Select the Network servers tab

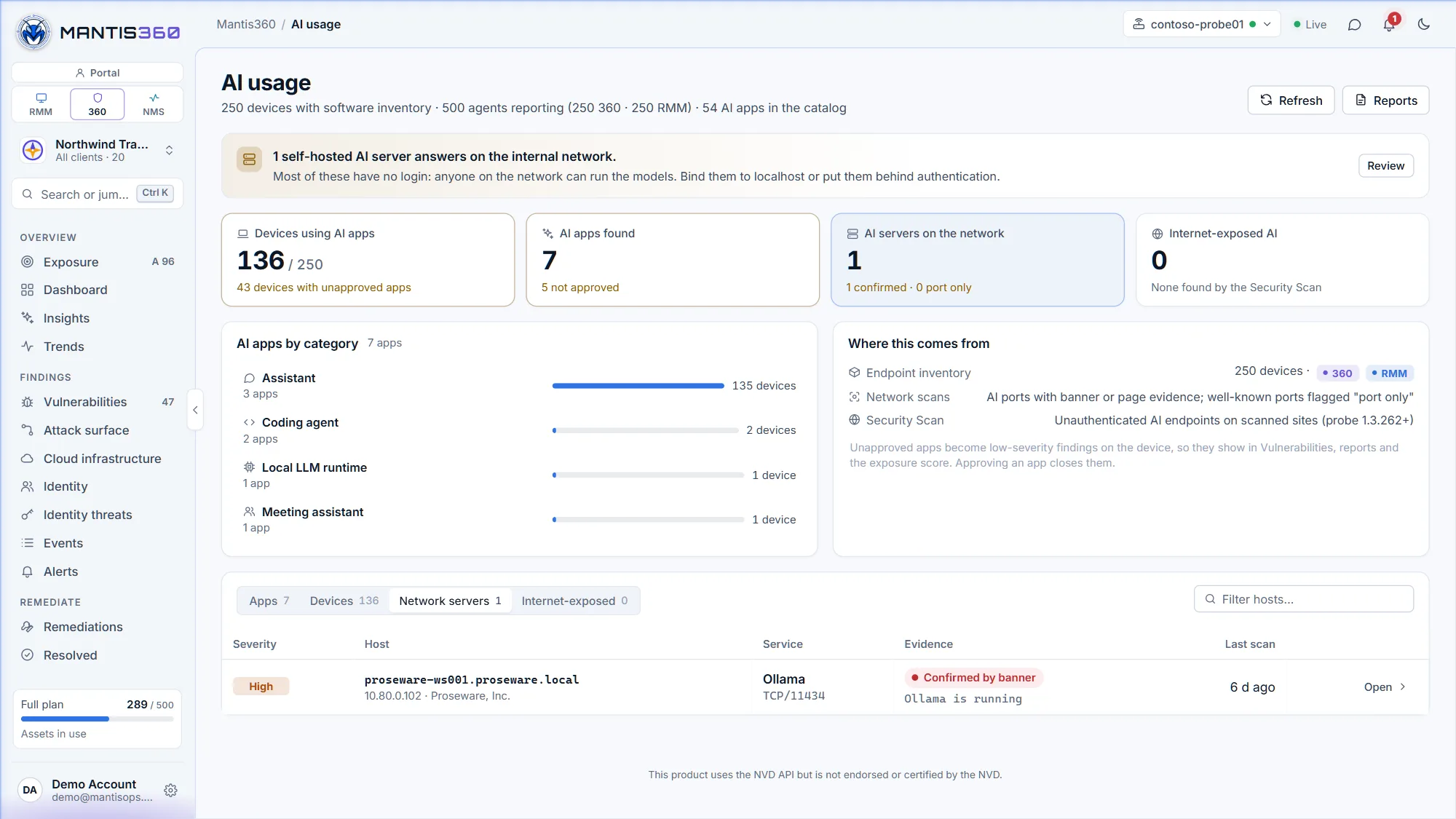coord(450,601)
